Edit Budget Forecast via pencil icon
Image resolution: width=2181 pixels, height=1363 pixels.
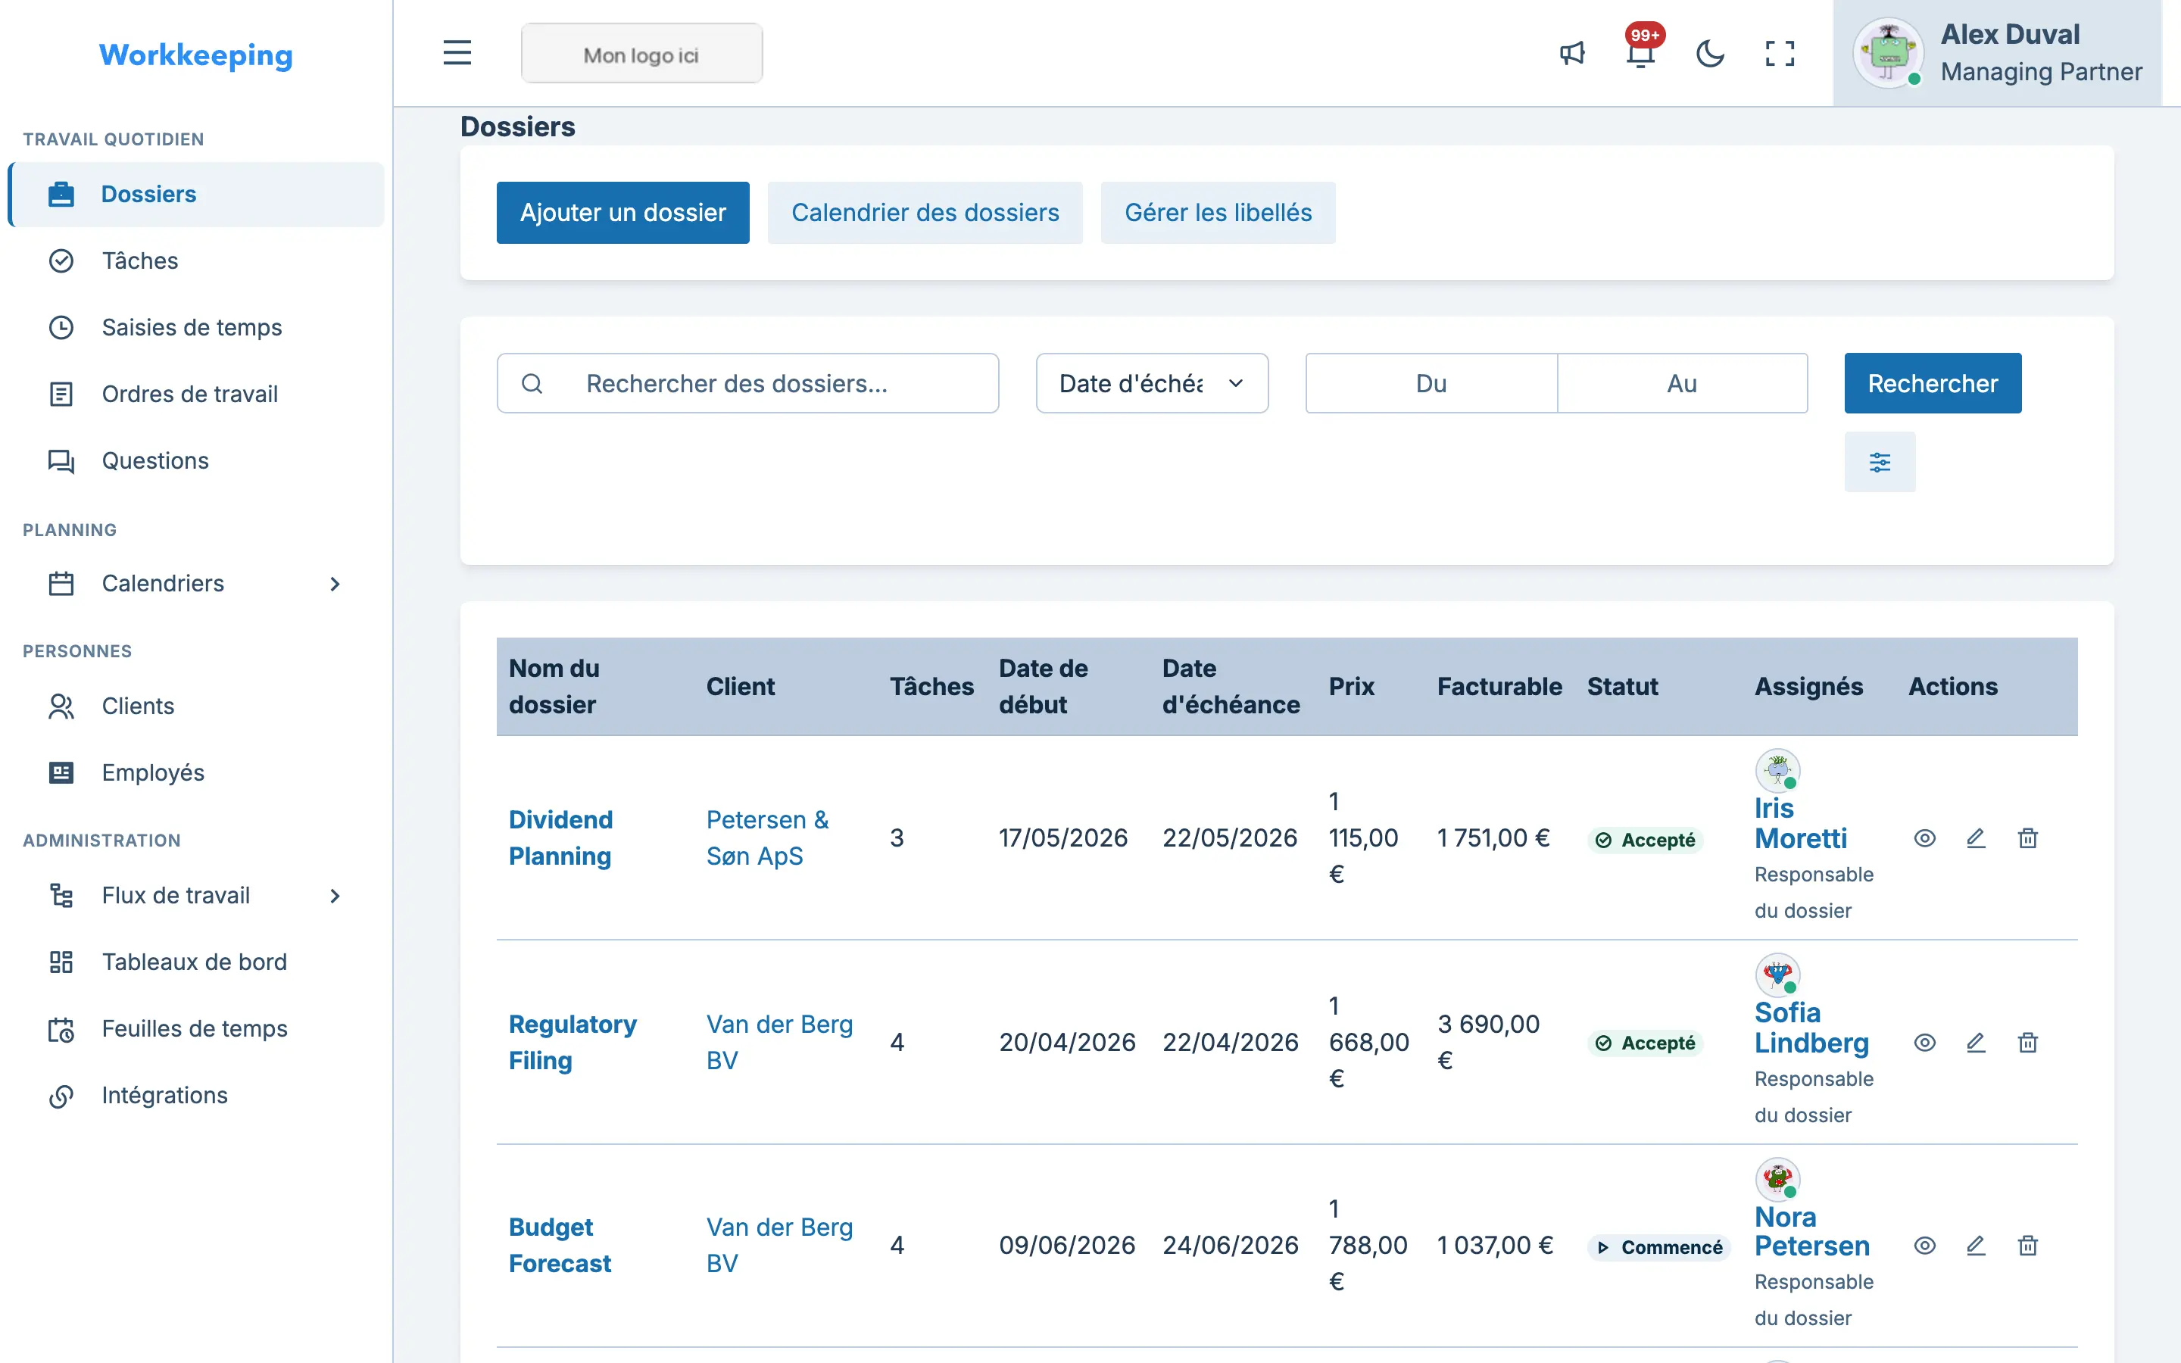click(x=1976, y=1246)
